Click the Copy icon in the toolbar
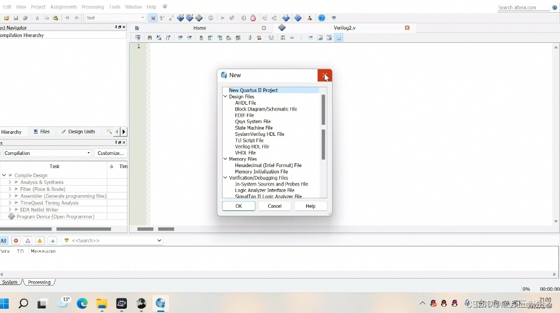Screen dimensions: 560x313 [46, 18]
